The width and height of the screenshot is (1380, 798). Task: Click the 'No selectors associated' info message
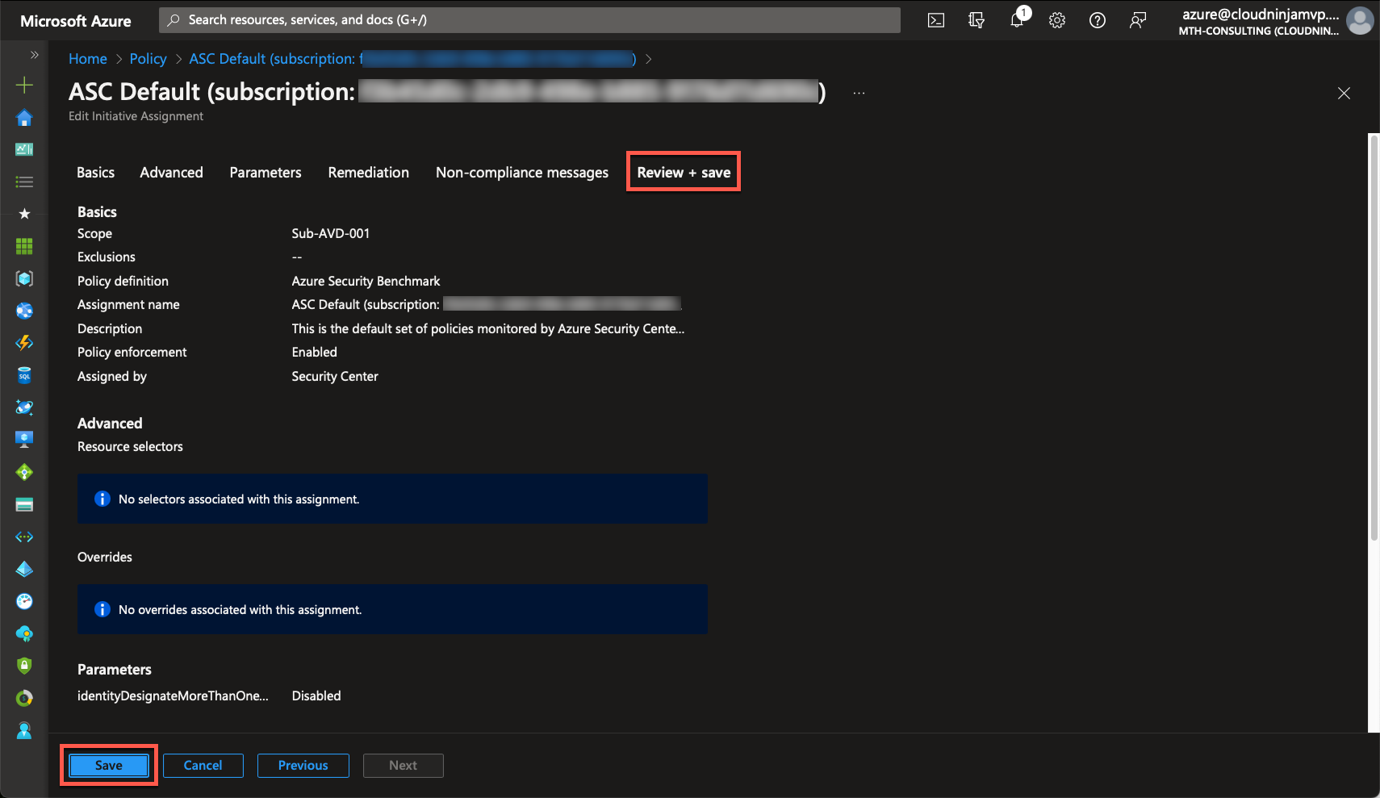pyautogui.click(x=392, y=499)
